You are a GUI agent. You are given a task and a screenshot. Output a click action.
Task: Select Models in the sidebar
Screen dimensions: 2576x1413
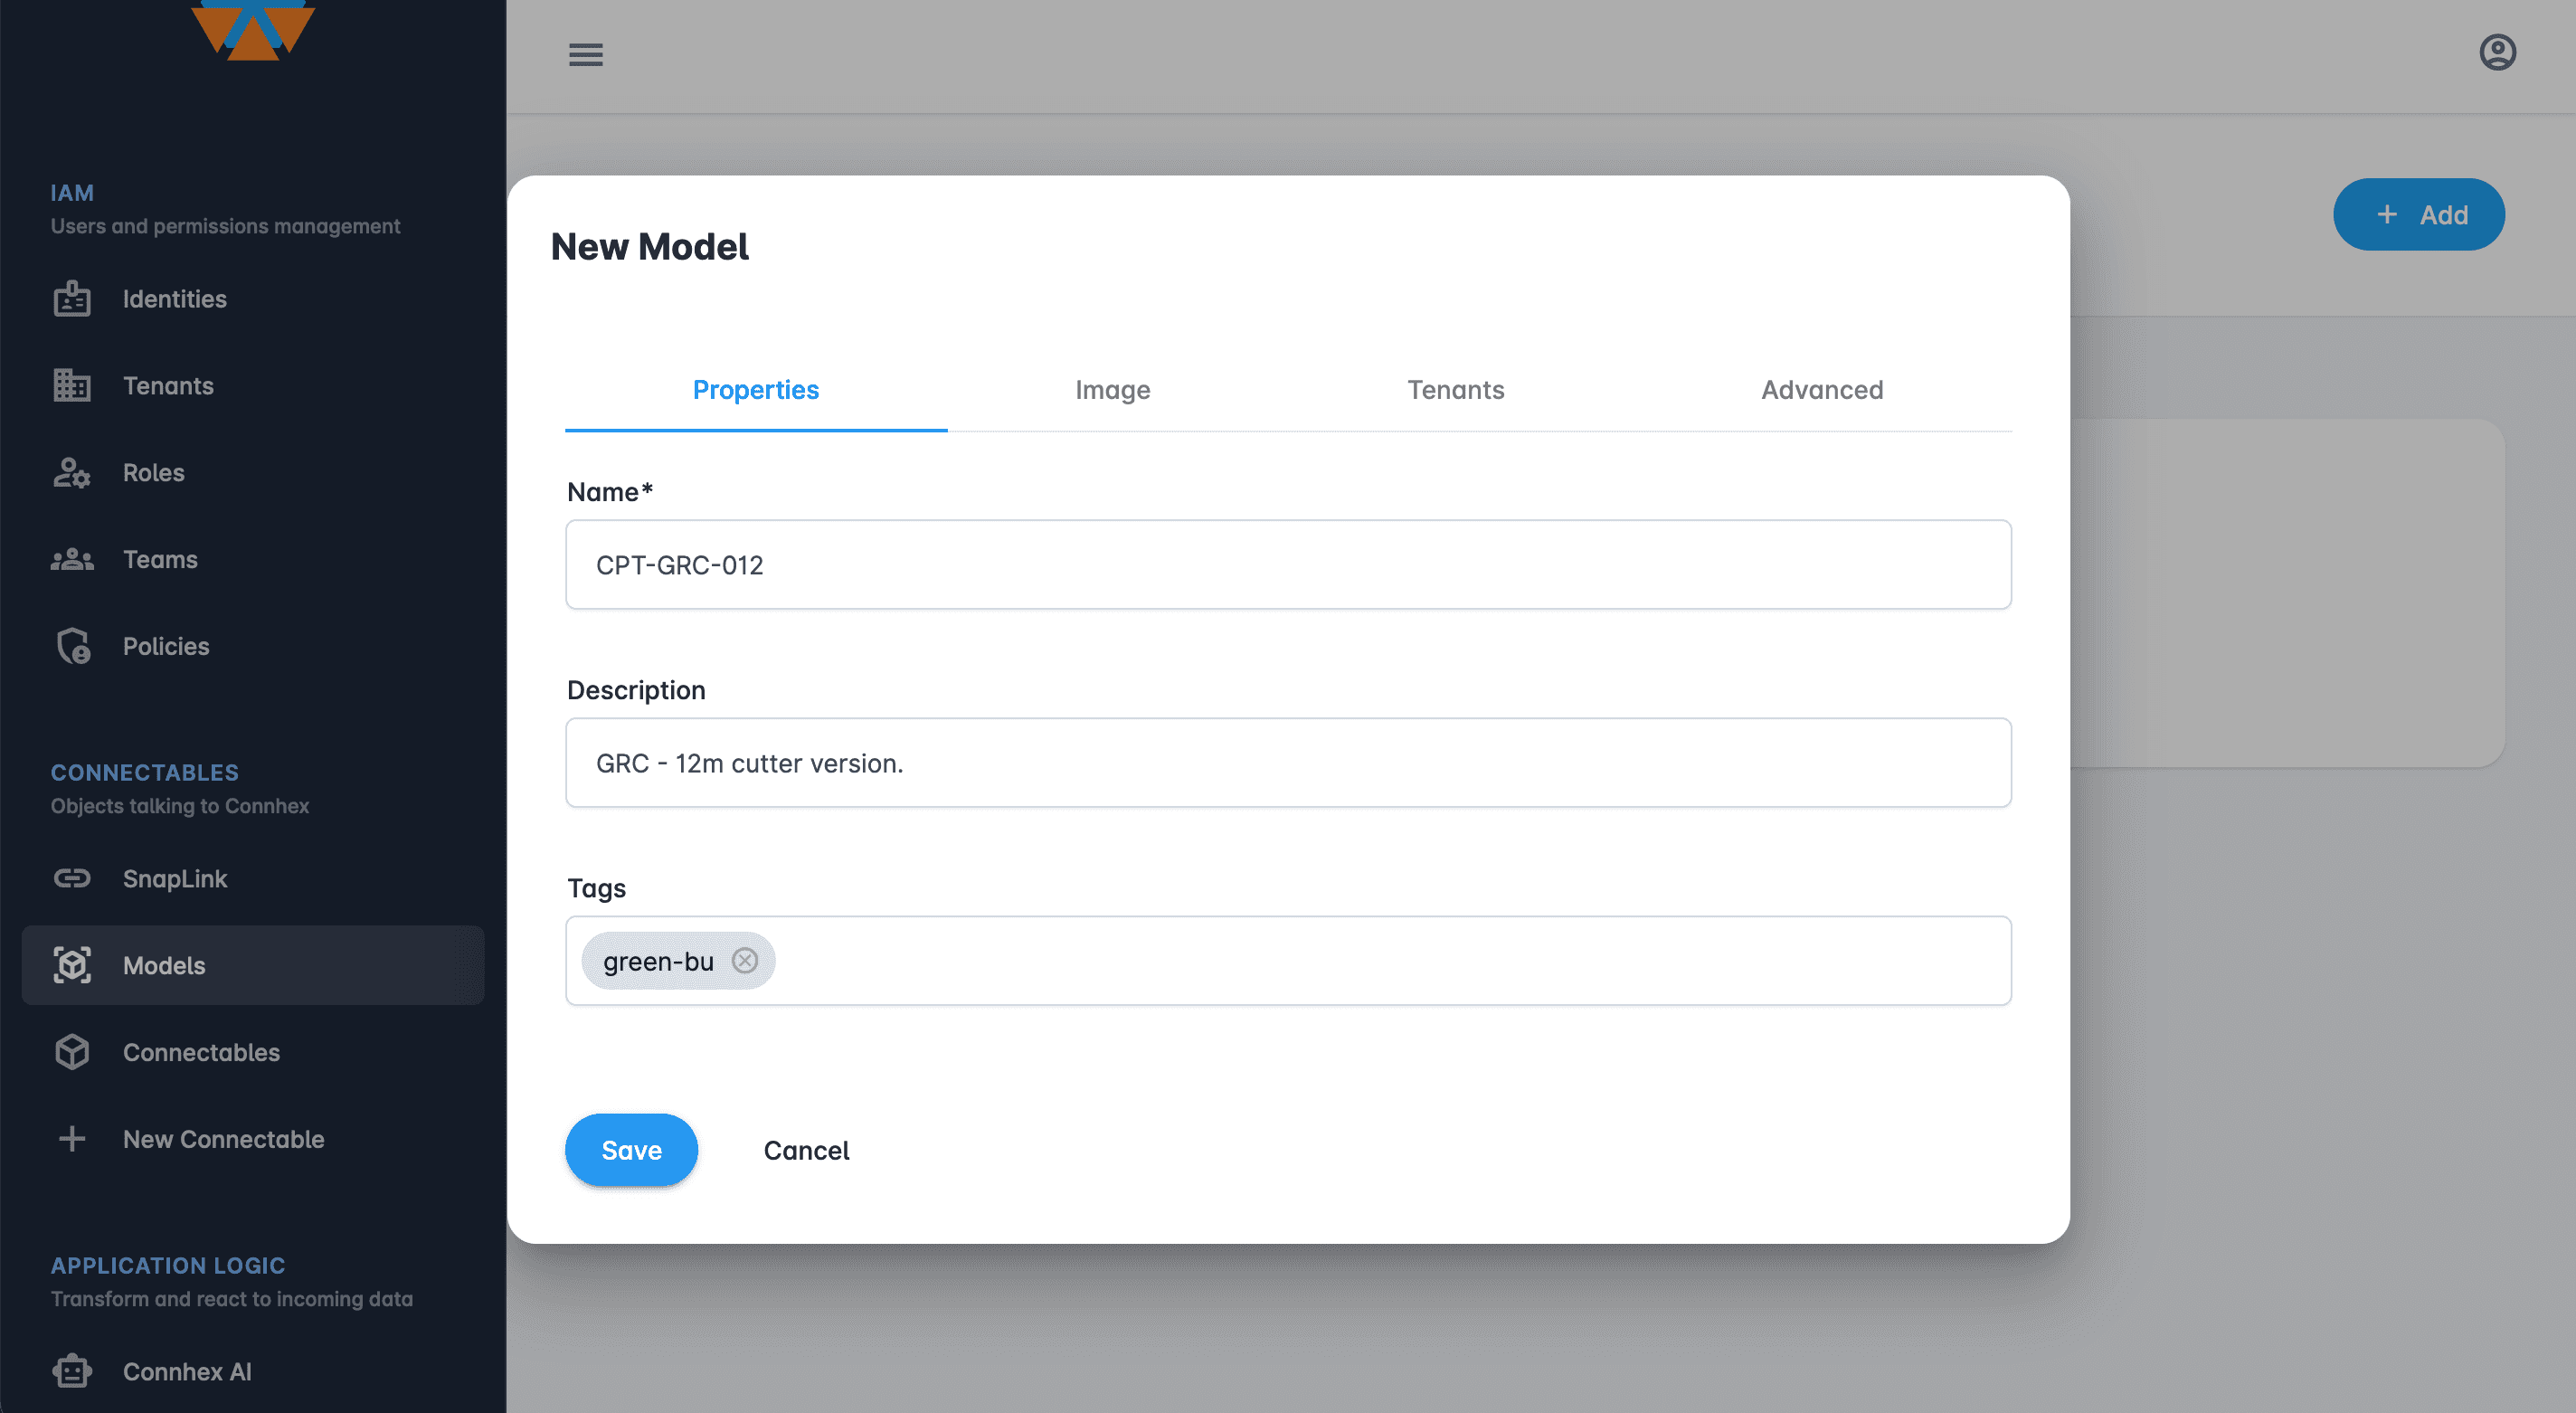[253, 966]
